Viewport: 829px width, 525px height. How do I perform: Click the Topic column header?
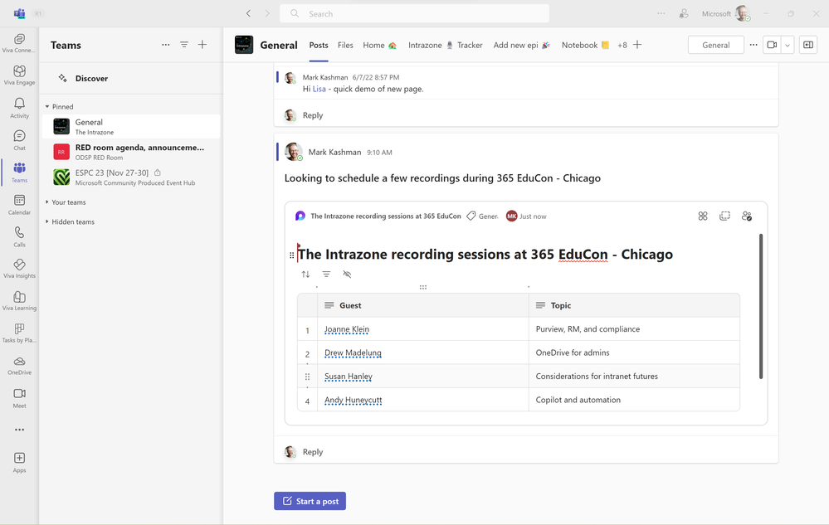coord(635,305)
